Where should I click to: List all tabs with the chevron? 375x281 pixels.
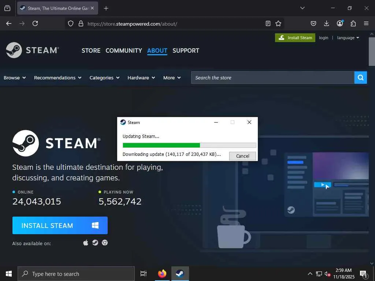click(x=302, y=8)
